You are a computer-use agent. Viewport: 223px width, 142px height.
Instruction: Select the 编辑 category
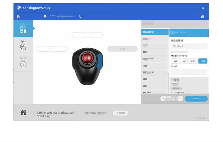(x=155, y=79)
